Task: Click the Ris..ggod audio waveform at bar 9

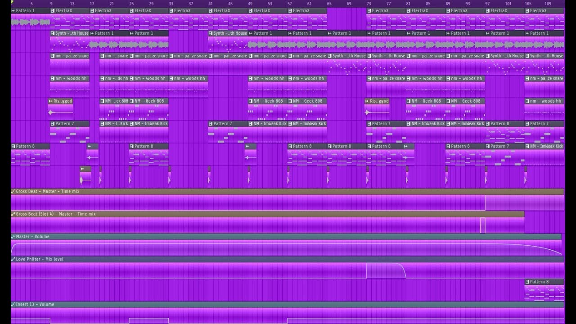Action: (61, 112)
